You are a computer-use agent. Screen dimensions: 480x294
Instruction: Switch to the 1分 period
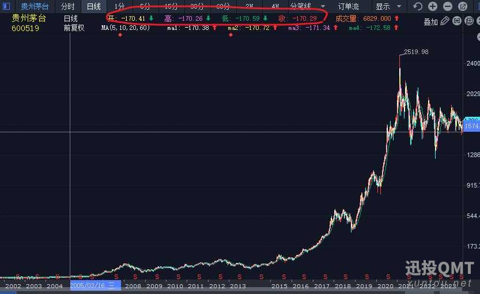[x=119, y=6]
